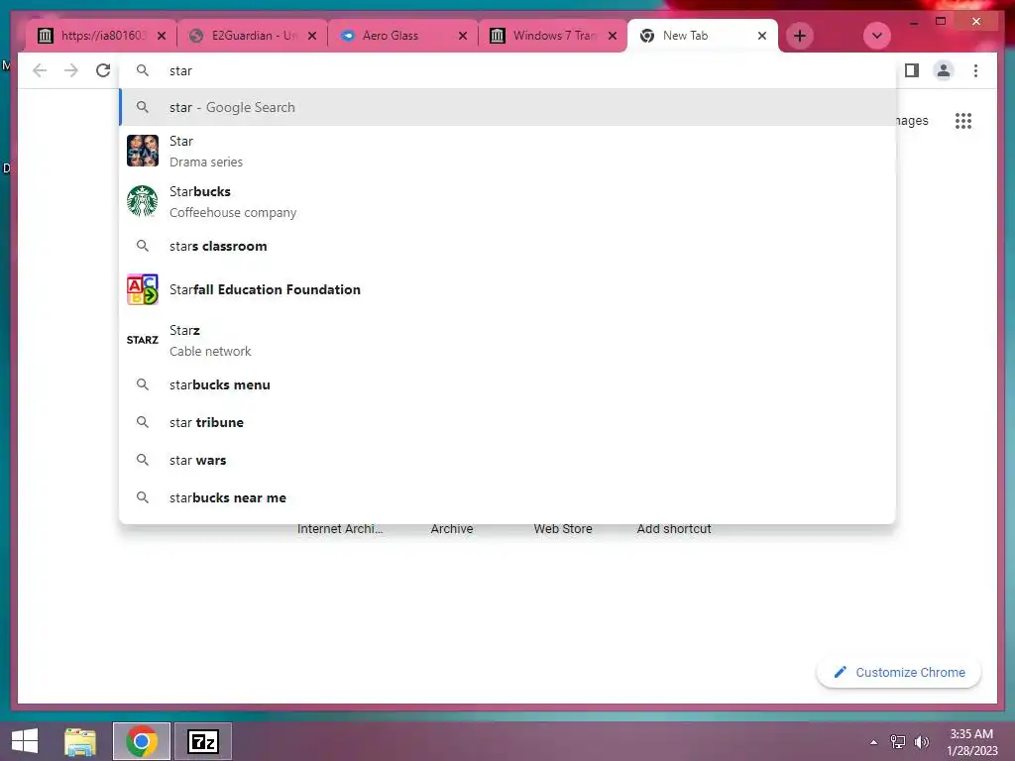This screenshot has height=761, width=1015.
Task: Close the https://ia80160 tab
Action: click(162, 36)
